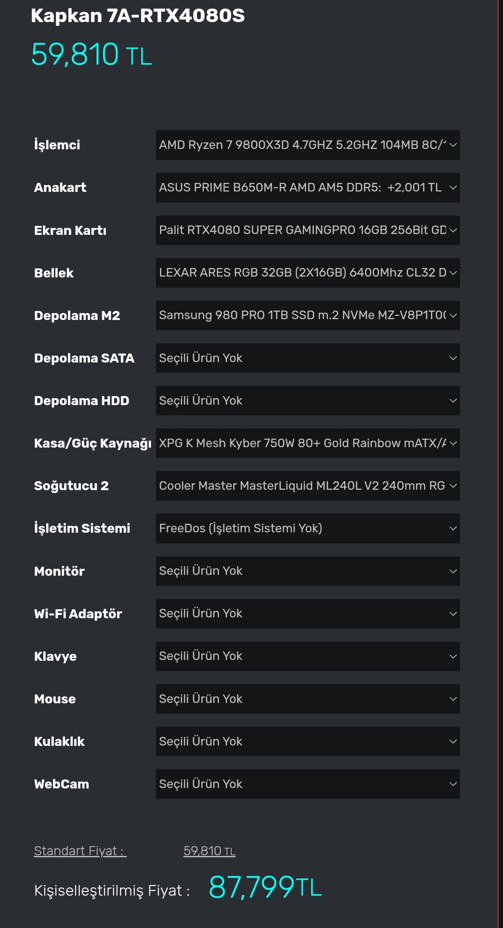
Task: Click the 87,799 TL customized price
Action: [x=265, y=887]
